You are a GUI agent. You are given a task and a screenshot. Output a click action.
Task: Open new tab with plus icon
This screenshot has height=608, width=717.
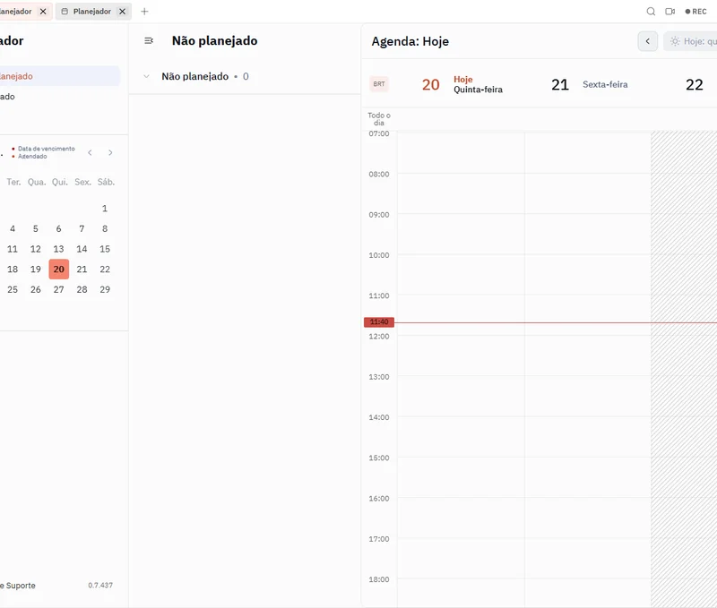(144, 12)
